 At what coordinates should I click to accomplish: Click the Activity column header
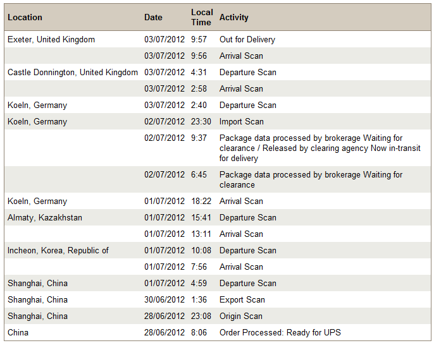click(x=234, y=18)
